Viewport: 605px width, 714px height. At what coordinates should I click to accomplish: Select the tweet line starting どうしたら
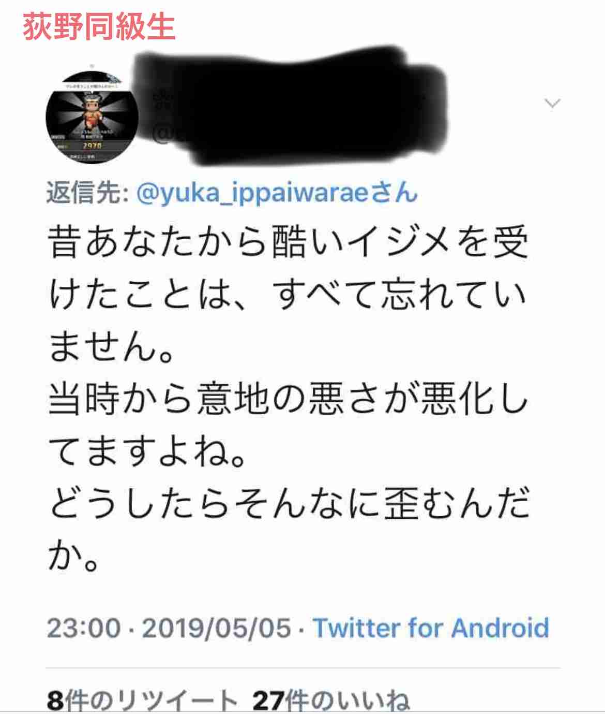coord(289,503)
